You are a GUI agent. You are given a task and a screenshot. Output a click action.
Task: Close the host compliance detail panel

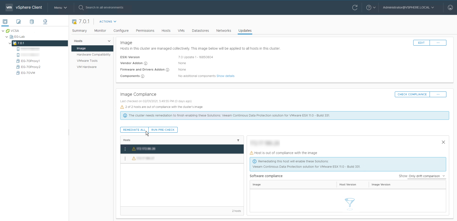coord(443,142)
